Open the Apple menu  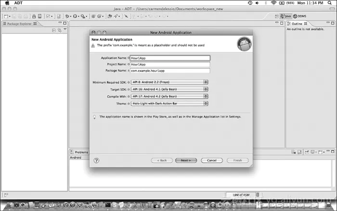click(x=7, y=3)
